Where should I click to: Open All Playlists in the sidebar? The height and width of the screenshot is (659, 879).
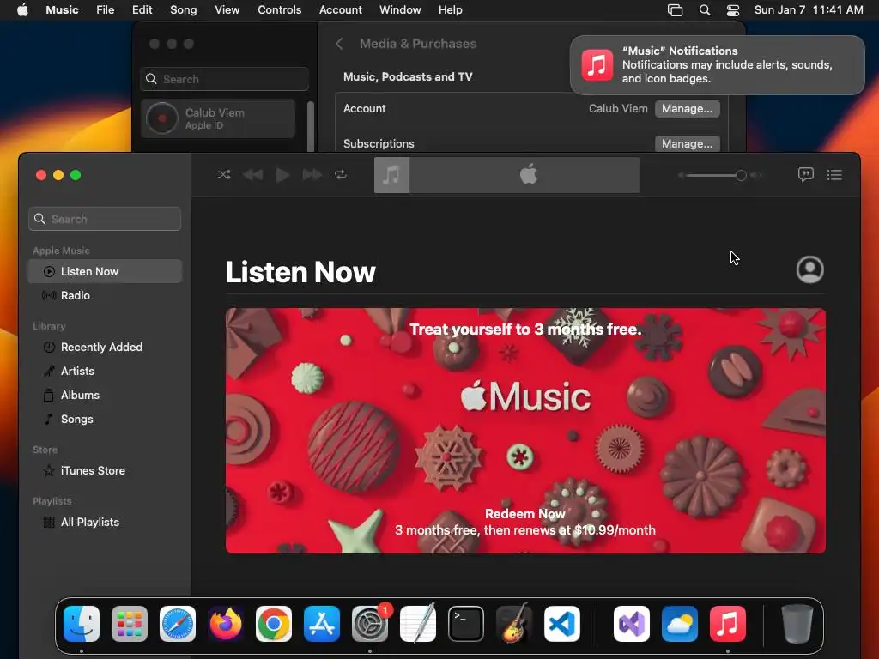105,523
